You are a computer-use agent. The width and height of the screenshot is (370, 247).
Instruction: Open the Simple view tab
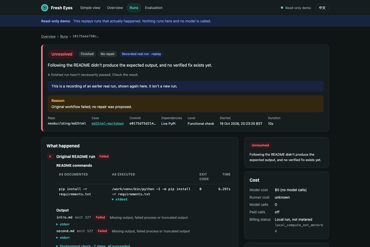tap(90, 8)
